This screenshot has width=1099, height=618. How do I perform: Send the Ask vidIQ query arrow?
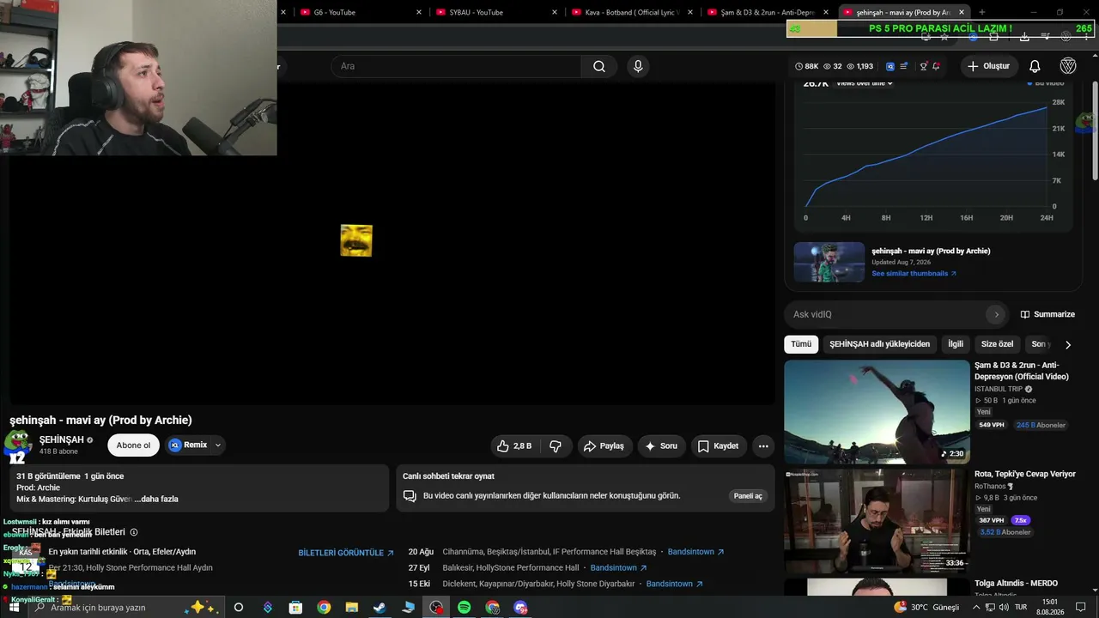(x=996, y=314)
